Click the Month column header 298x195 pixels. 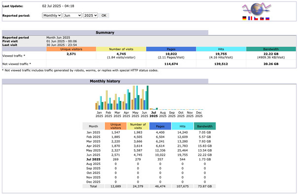[x=93, y=126]
